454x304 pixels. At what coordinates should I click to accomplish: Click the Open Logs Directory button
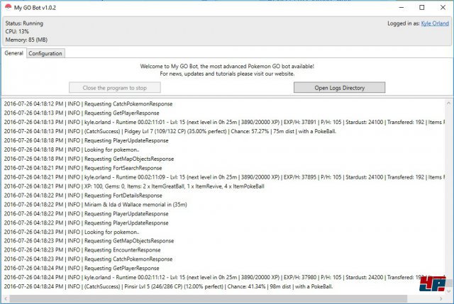[x=339, y=88]
